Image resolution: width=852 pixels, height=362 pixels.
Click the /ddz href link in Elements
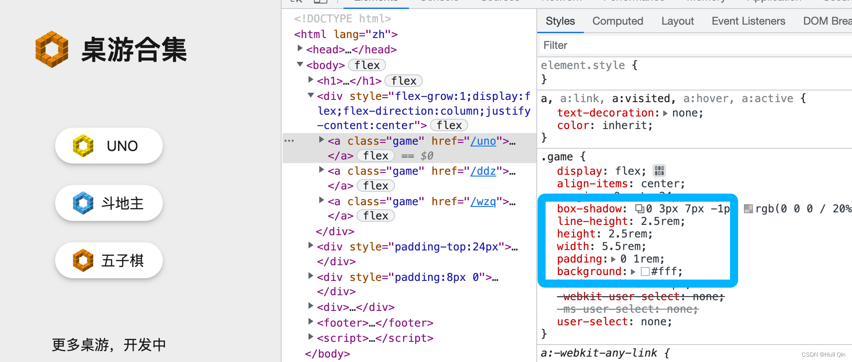click(x=483, y=171)
